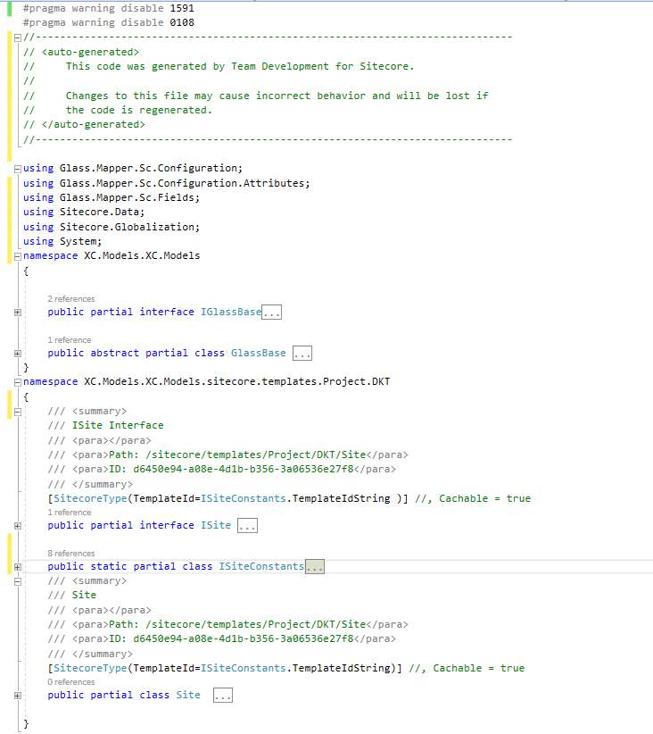Click ISiteConstants in static class declaration
The width and height of the screenshot is (653, 734).
262,566
